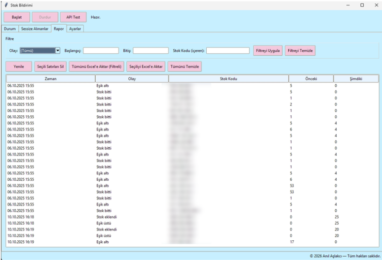382x260 pixels.
Task: Click the Stok Bildirimi feather icon
Action: pyautogui.click(x=6, y=5)
